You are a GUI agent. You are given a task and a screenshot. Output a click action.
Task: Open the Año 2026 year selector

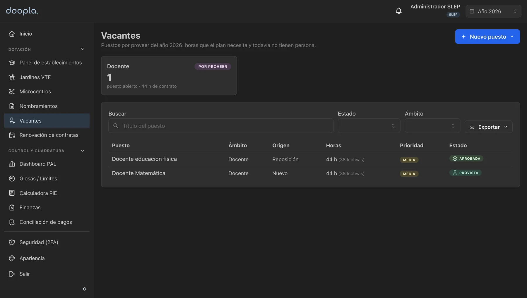coord(493,11)
